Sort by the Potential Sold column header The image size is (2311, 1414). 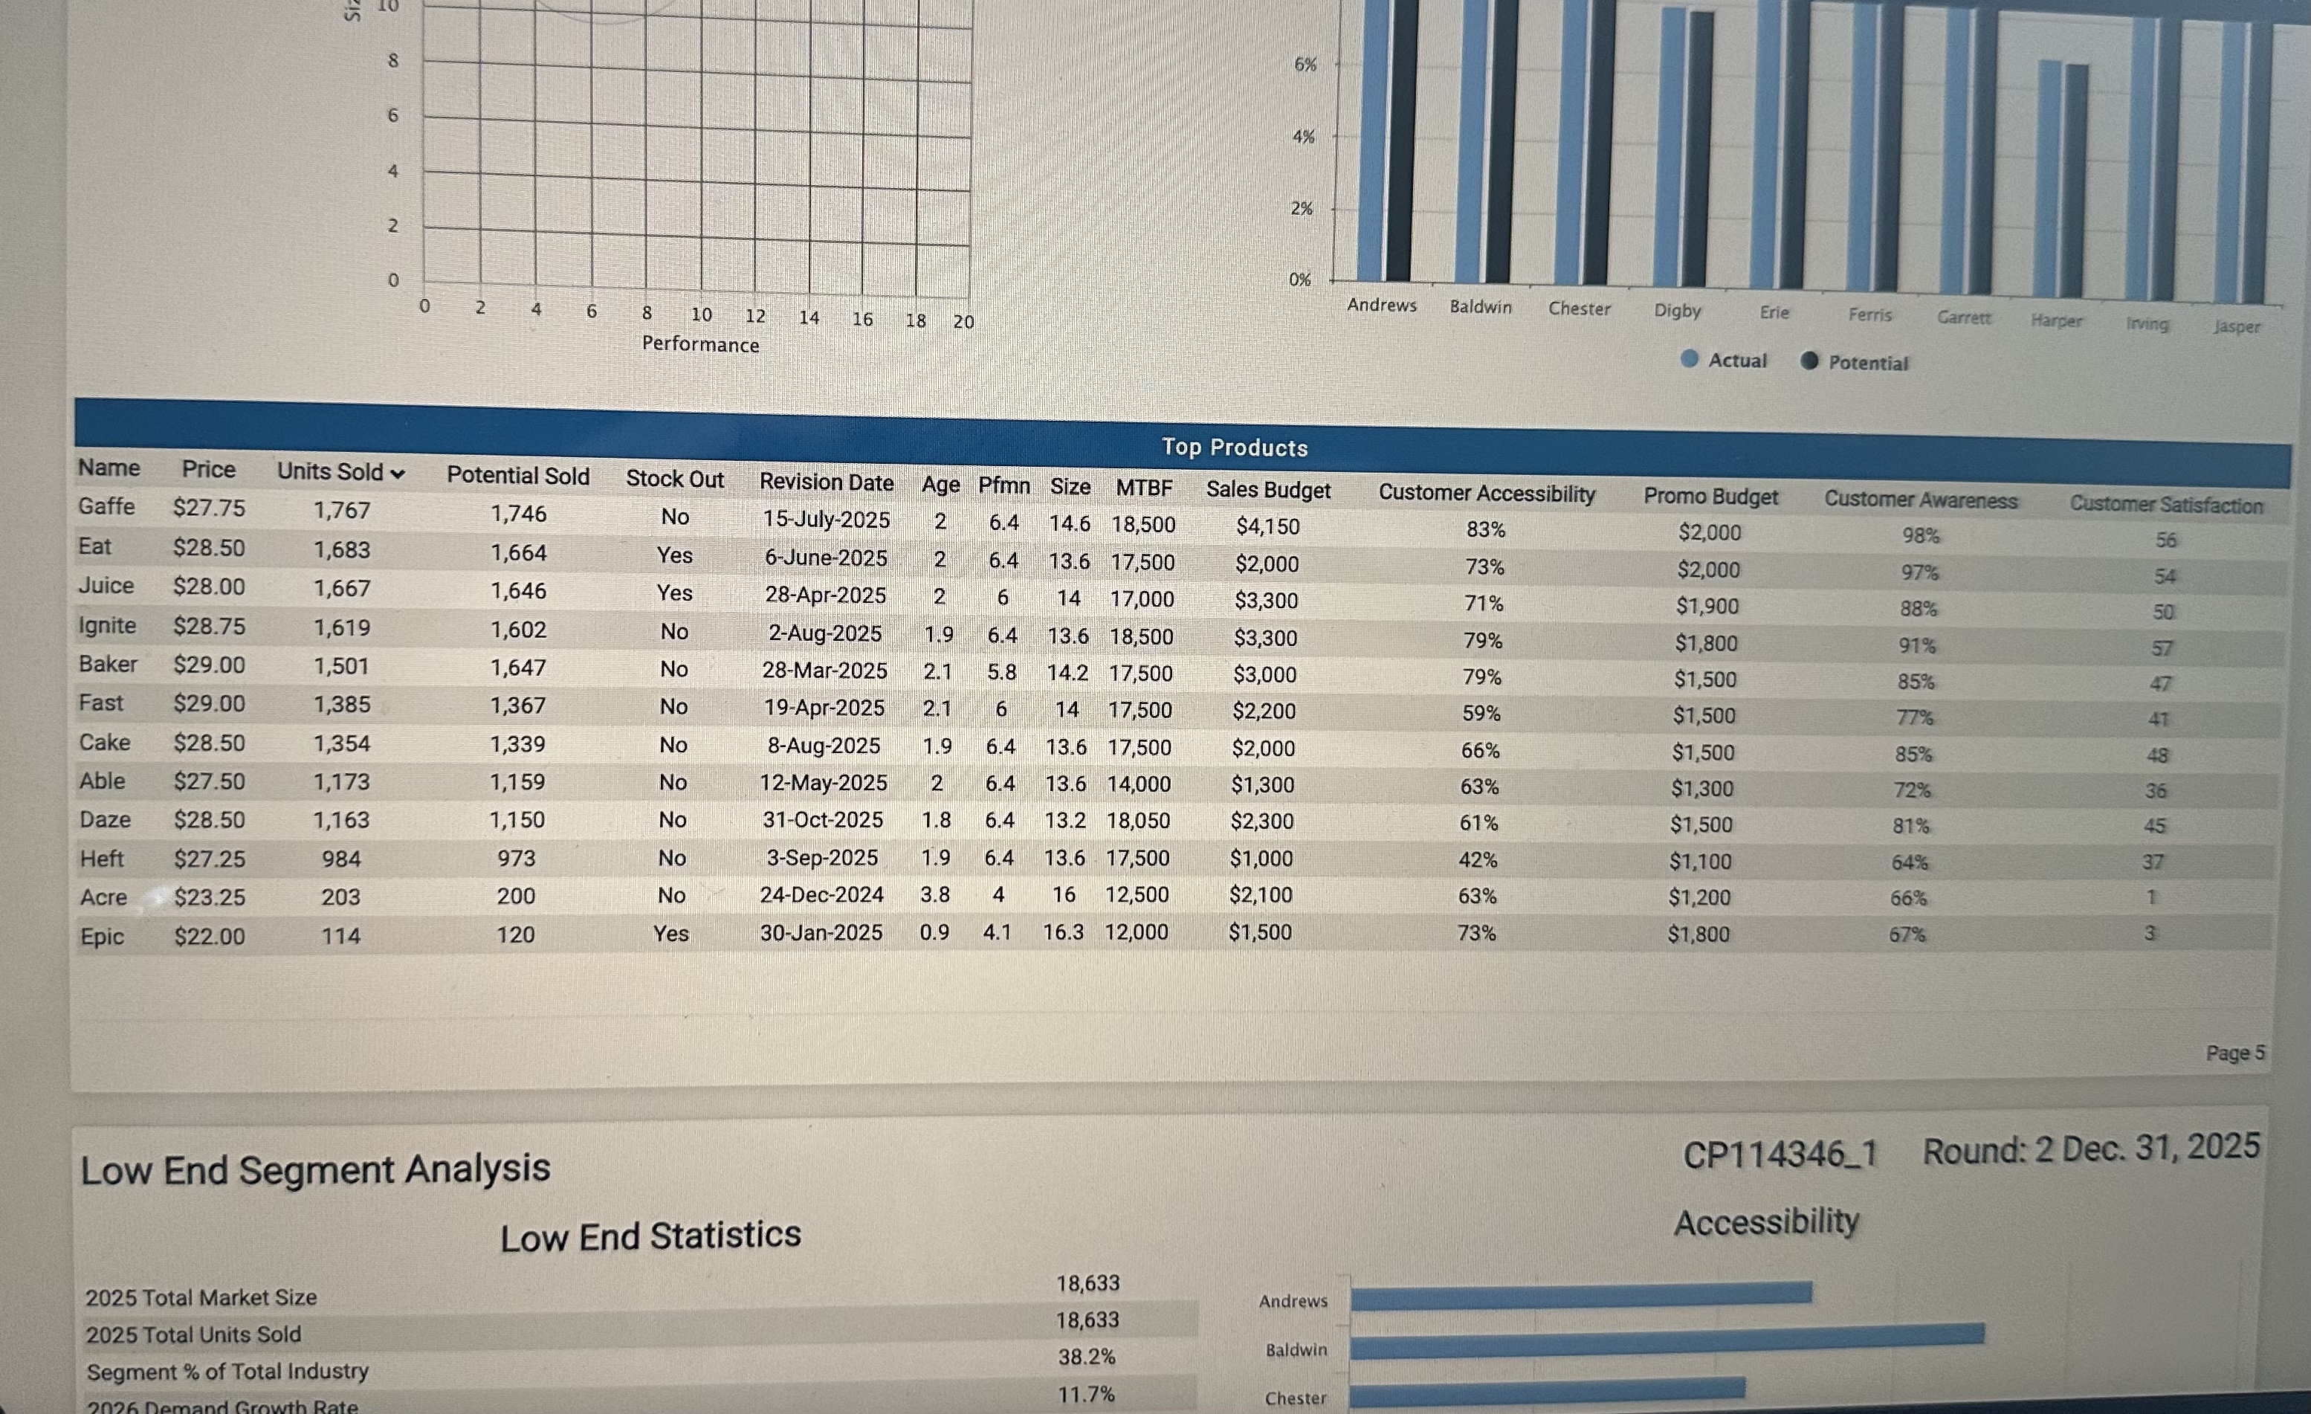[517, 476]
